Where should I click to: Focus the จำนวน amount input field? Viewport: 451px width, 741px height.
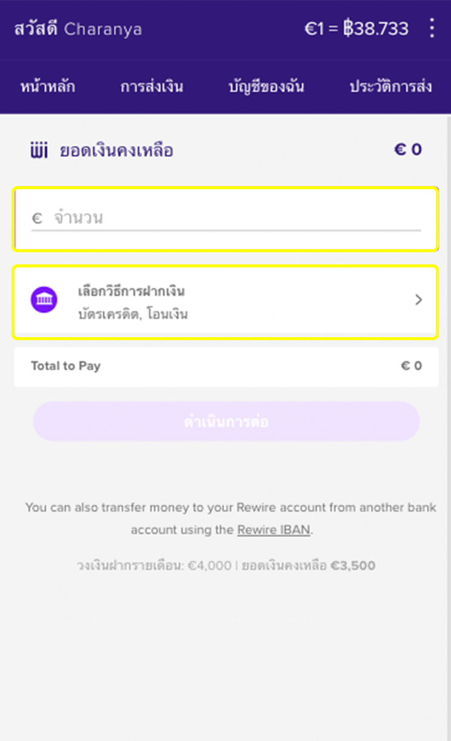point(236,218)
